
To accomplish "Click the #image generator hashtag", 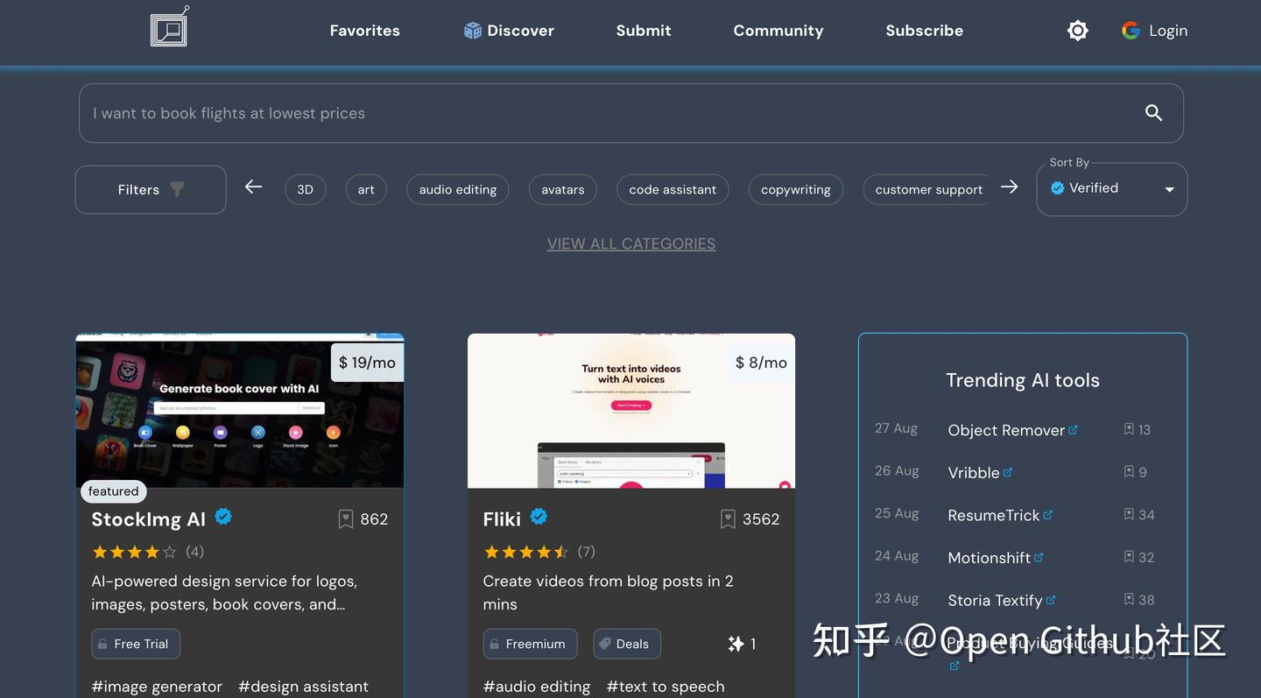I will tap(157, 687).
